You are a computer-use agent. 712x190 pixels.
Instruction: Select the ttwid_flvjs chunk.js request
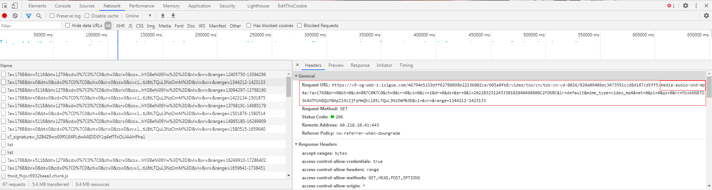coord(38,176)
